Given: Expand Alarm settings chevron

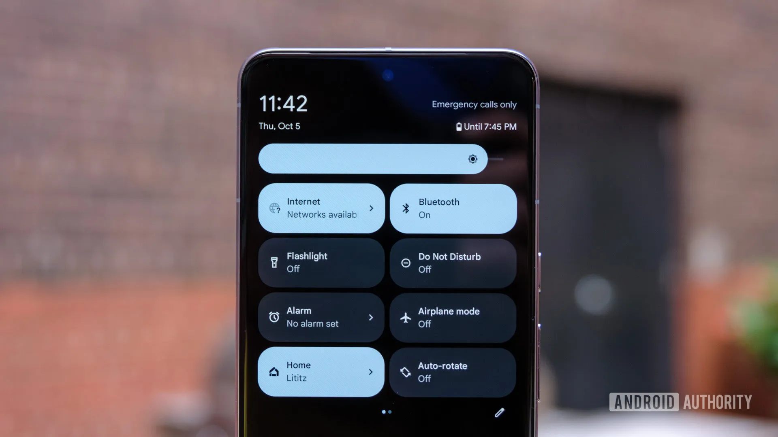Looking at the screenshot, I should [370, 318].
